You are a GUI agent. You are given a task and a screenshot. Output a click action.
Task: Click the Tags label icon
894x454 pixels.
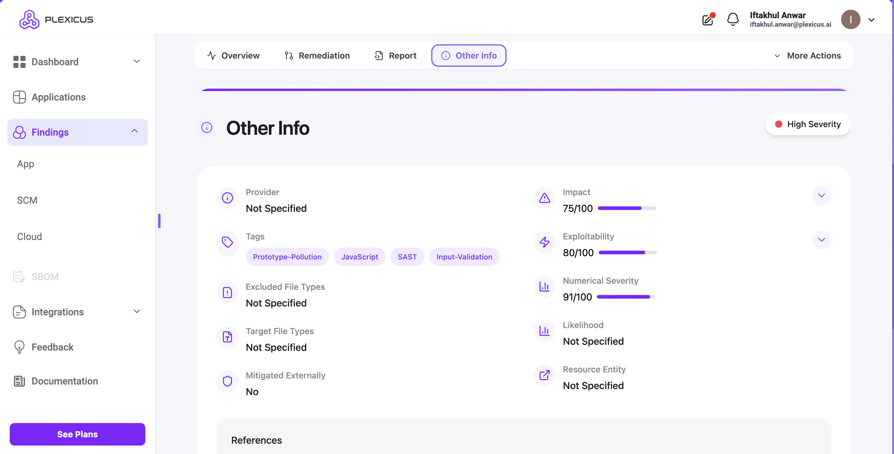(x=227, y=242)
